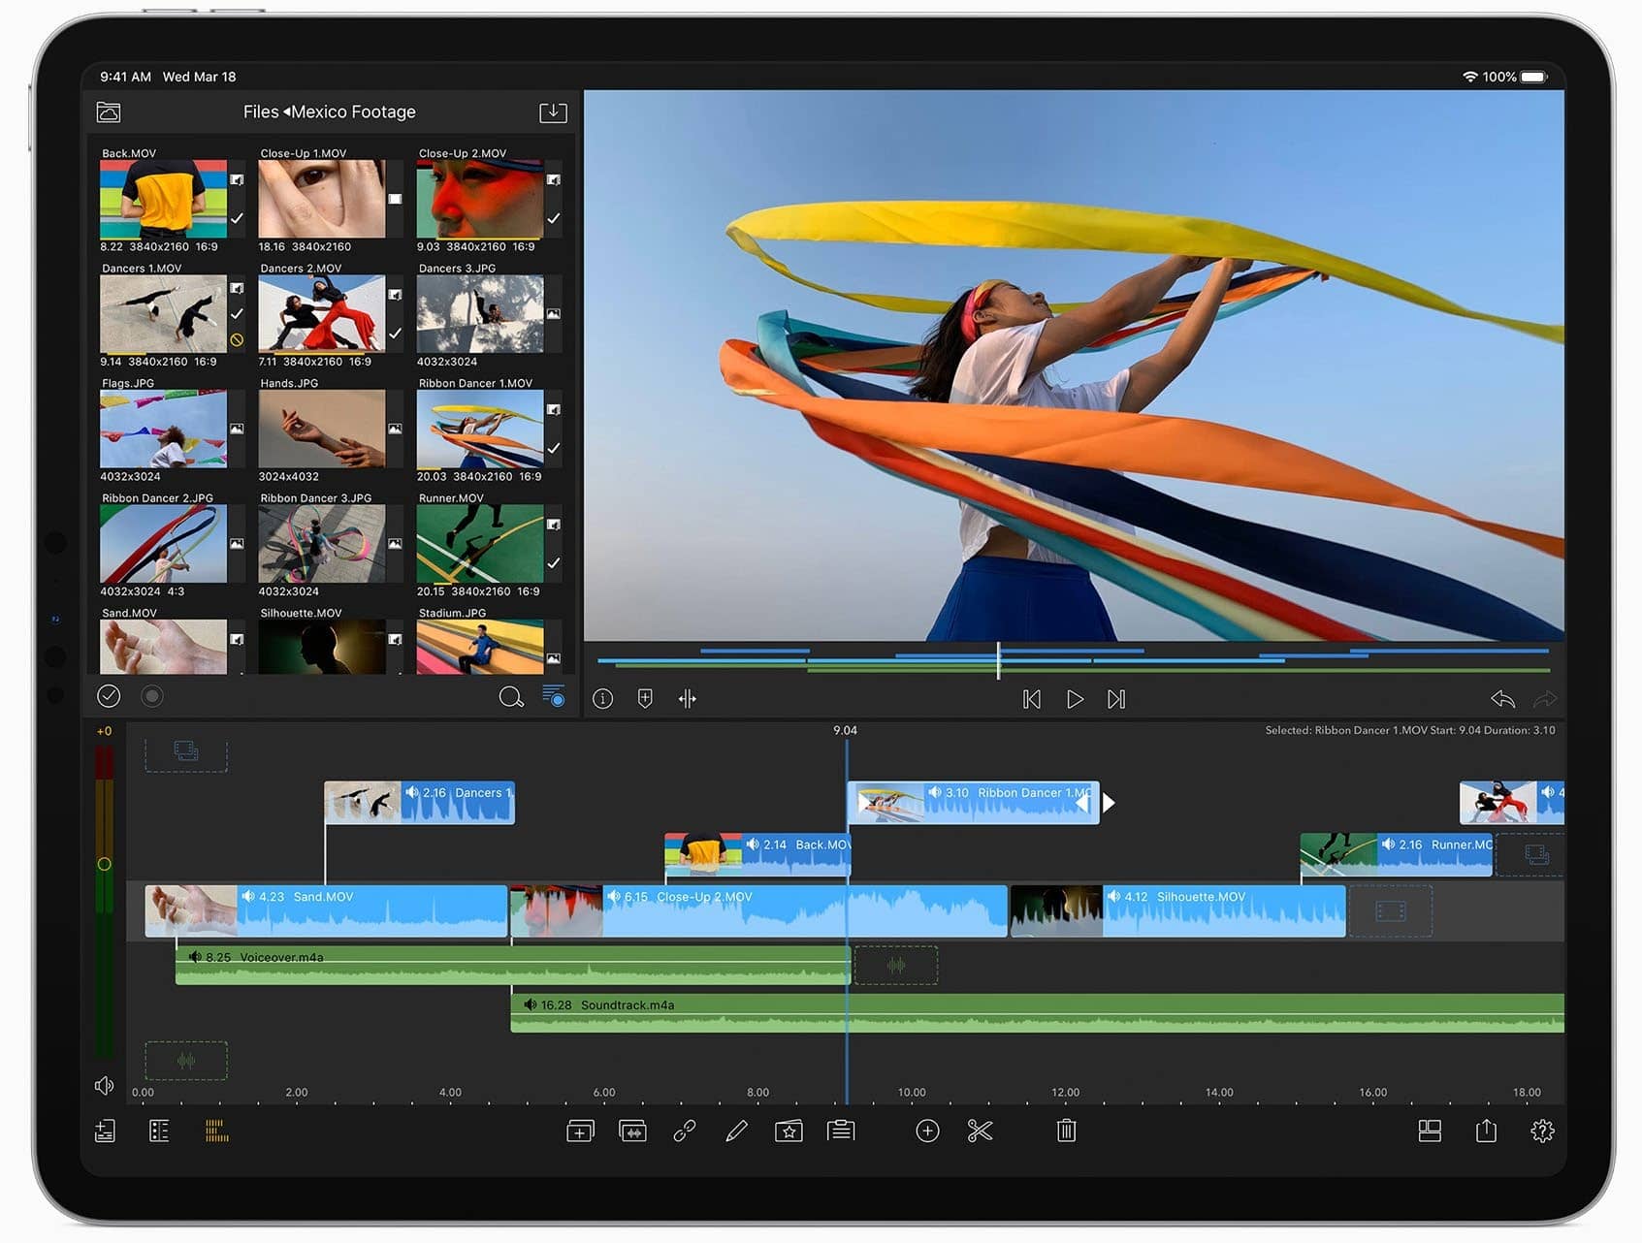The image size is (1642, 1243).
Task: Tap the audio level meter knob
Action: coord(104,864)
